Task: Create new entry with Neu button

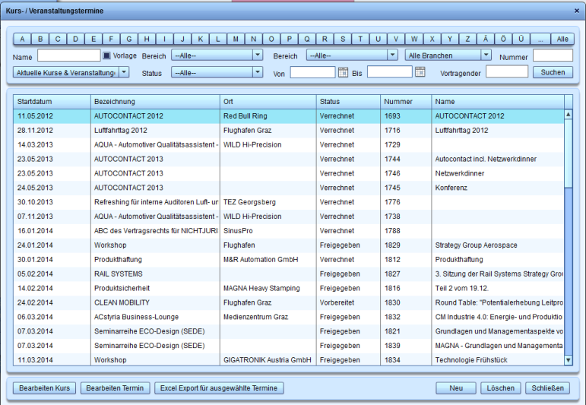Action: (x=456, y=388)
